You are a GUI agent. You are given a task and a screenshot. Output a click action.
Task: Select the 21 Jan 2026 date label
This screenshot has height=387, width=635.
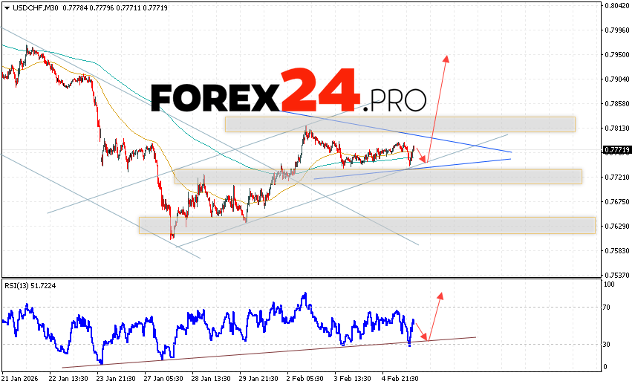point(22,377)
